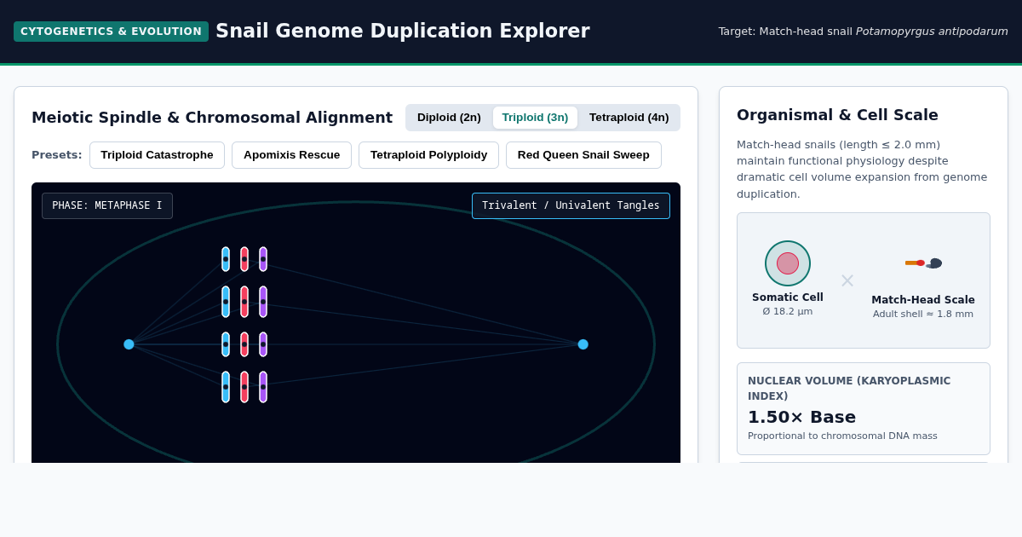
Task: Click the Organismal & Cell Scale heading
Action: [x=837, y=115]
